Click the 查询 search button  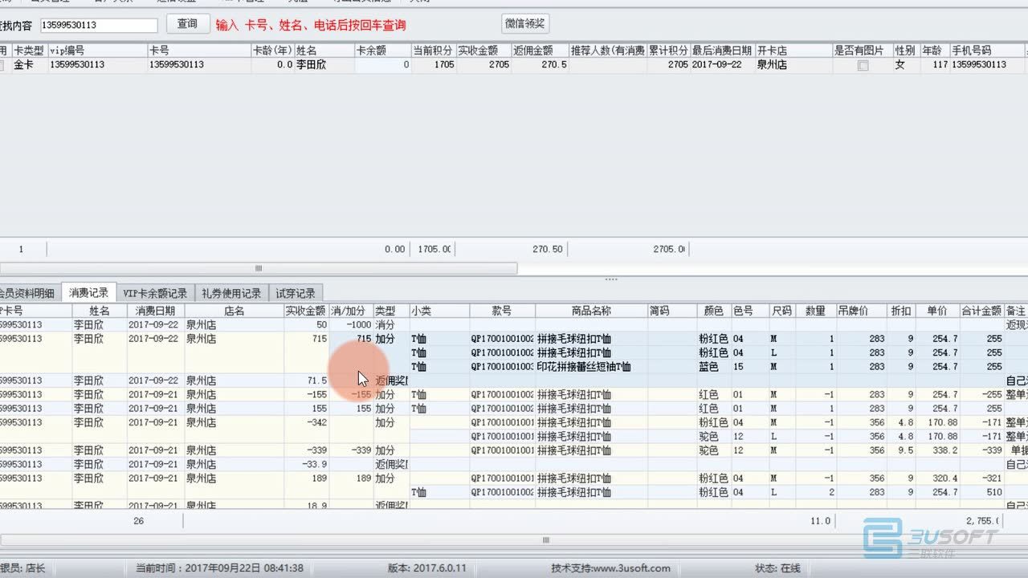pos(187,24)
